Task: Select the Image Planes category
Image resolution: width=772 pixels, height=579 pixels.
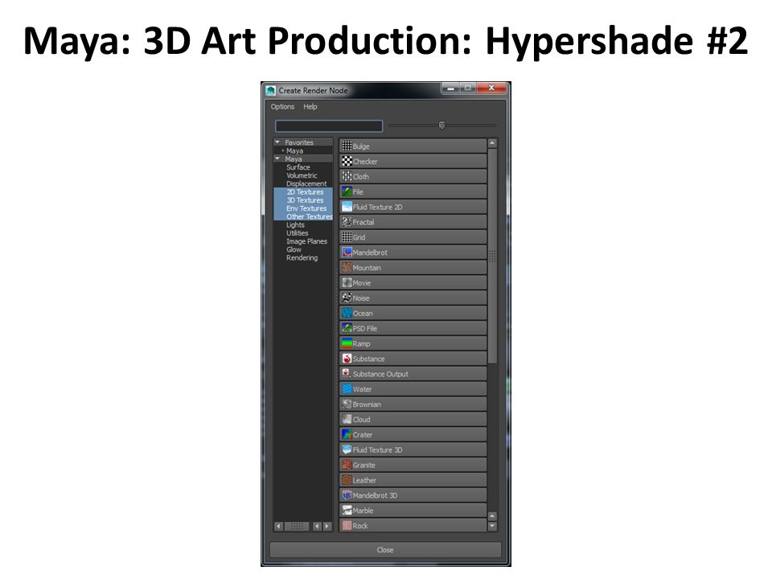Action: click(x=306, y=242)
